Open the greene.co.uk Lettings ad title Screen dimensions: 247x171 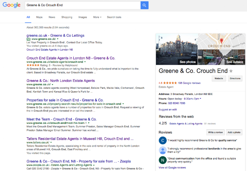[55, 36]
